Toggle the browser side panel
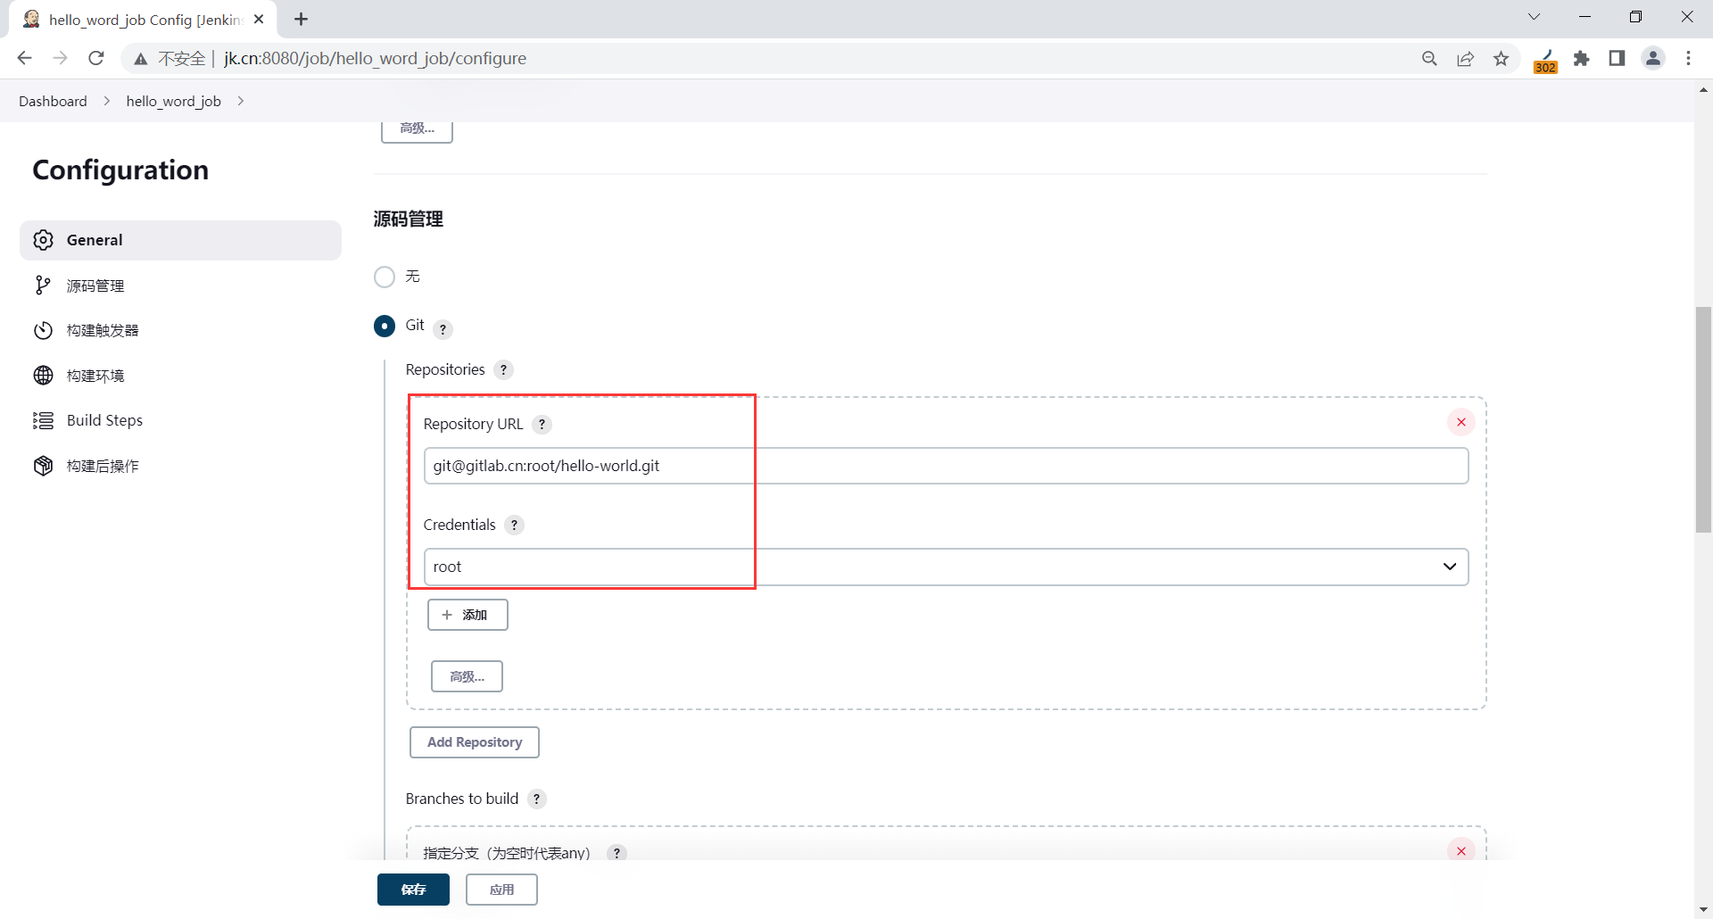Image resolution: width=1713 pixels, height=919 pixels. tap(1617, 58)
